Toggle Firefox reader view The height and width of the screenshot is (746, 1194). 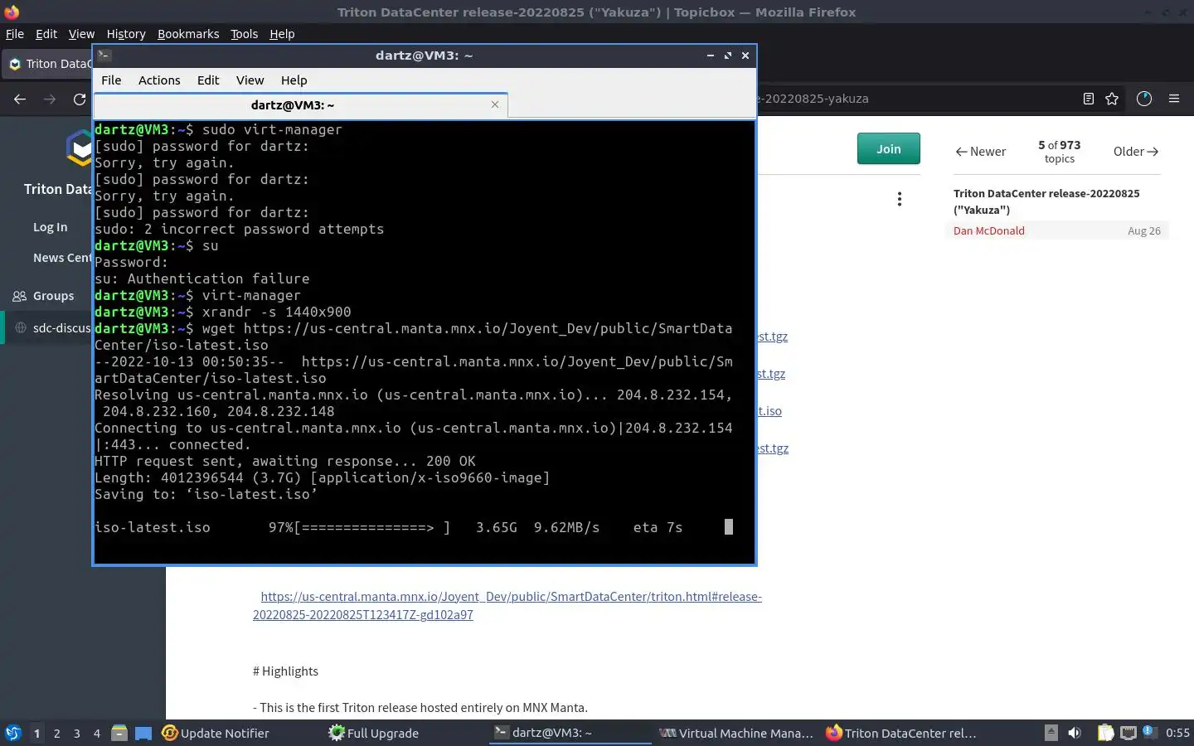click(1089, 99)
